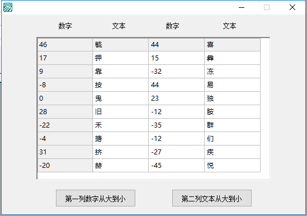Select the cell containing 23

click(177, 98)
